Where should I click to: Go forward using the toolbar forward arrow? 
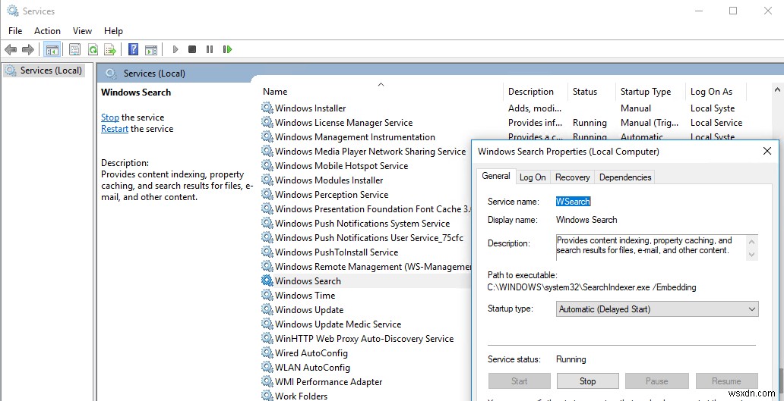[x=28, y=49]
